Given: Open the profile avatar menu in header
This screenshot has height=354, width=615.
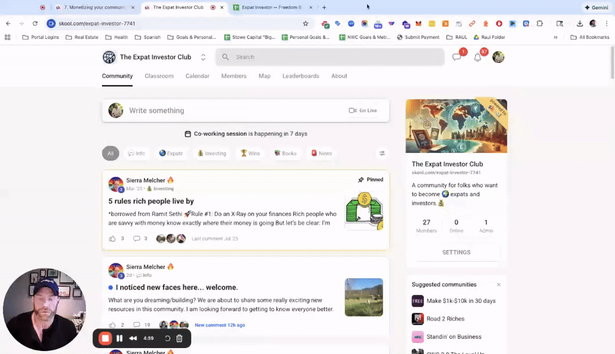Looking at the screenshot, I should point(498,57).
